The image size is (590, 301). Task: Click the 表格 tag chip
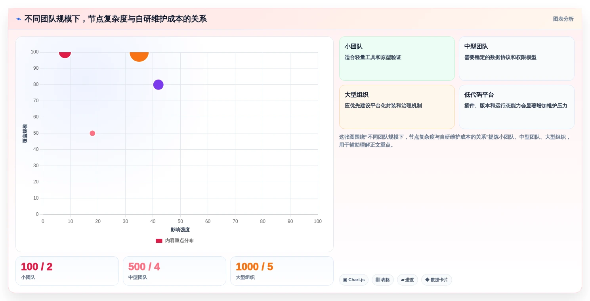[x=383, y=280]
